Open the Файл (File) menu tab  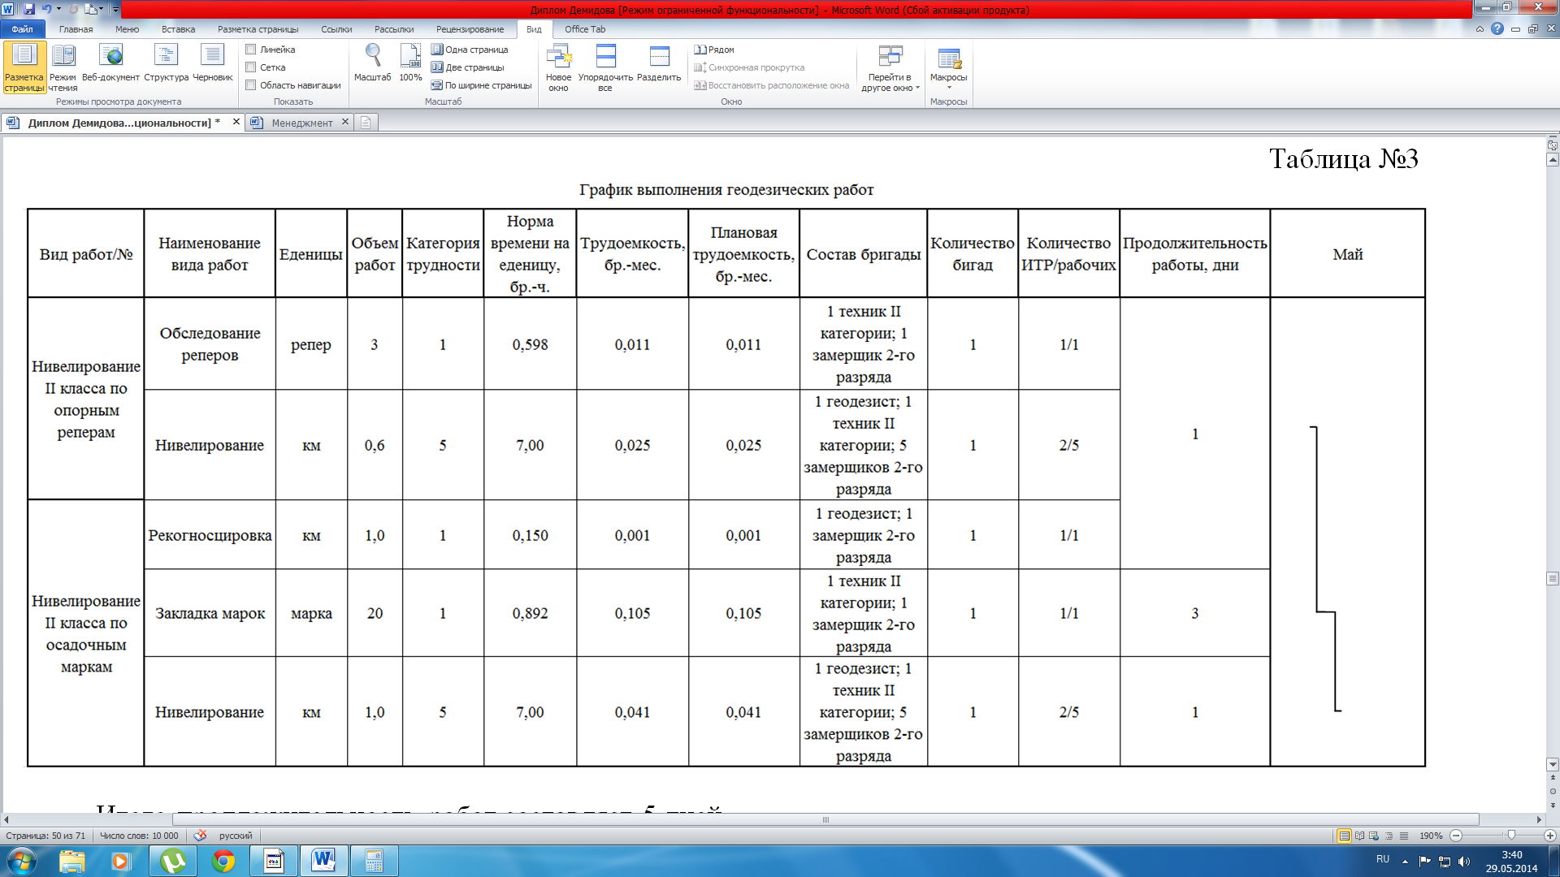coord(22,29)
